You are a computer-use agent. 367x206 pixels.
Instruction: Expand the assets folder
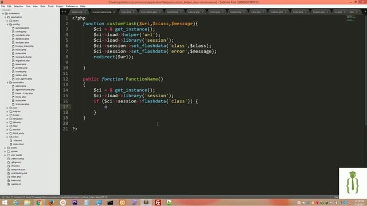click(5, 148)
